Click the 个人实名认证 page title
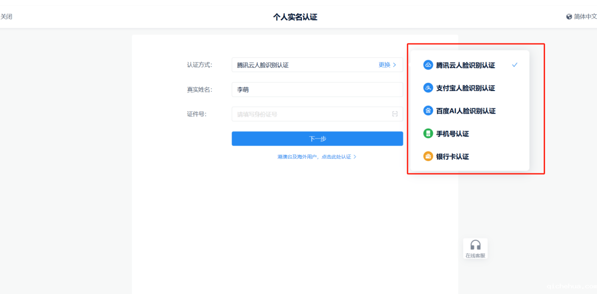This screenshot has width=597, height=294. tap(295, 17)
